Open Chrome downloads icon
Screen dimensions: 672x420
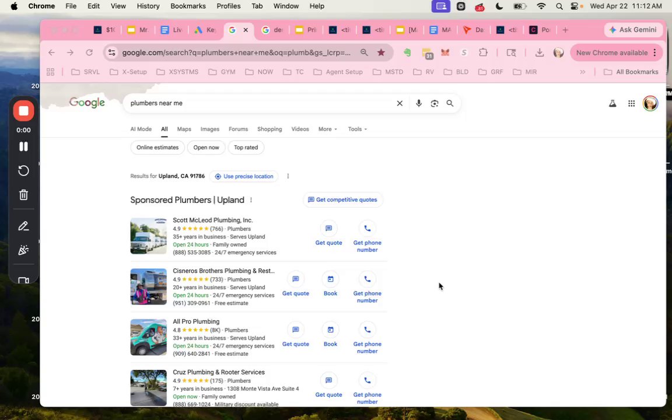click(x=540, y=52)
